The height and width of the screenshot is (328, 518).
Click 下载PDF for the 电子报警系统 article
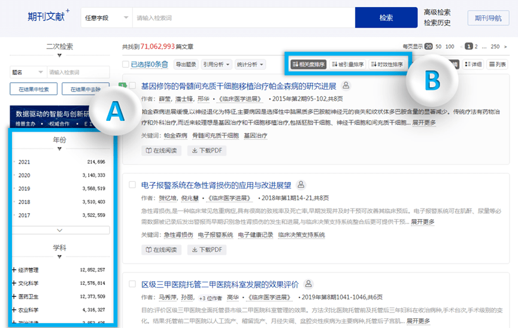point(207,250)
